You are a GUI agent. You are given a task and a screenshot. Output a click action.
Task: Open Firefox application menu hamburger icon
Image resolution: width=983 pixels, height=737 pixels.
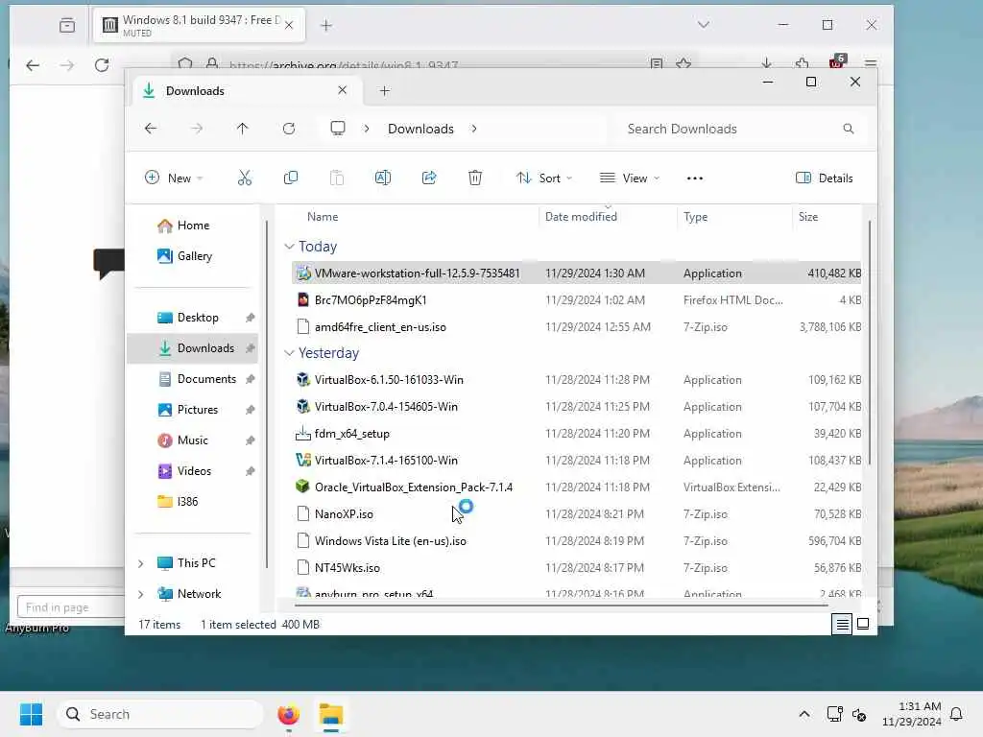870,63
